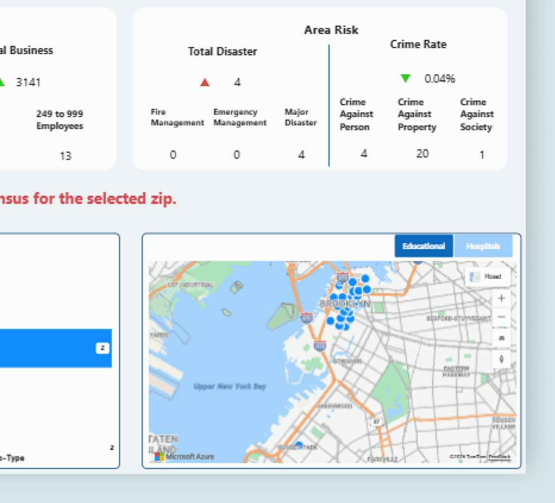Screen dimensions: 555x503
Task: Click the bar chart data label 2
Action: [103, 348]
